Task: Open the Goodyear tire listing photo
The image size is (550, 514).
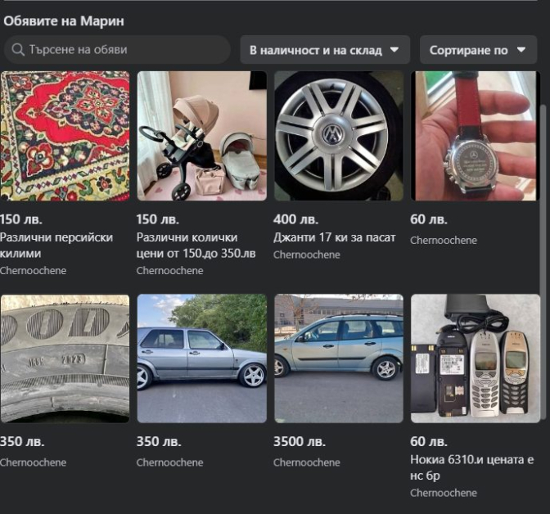Action: click(65, 358)
